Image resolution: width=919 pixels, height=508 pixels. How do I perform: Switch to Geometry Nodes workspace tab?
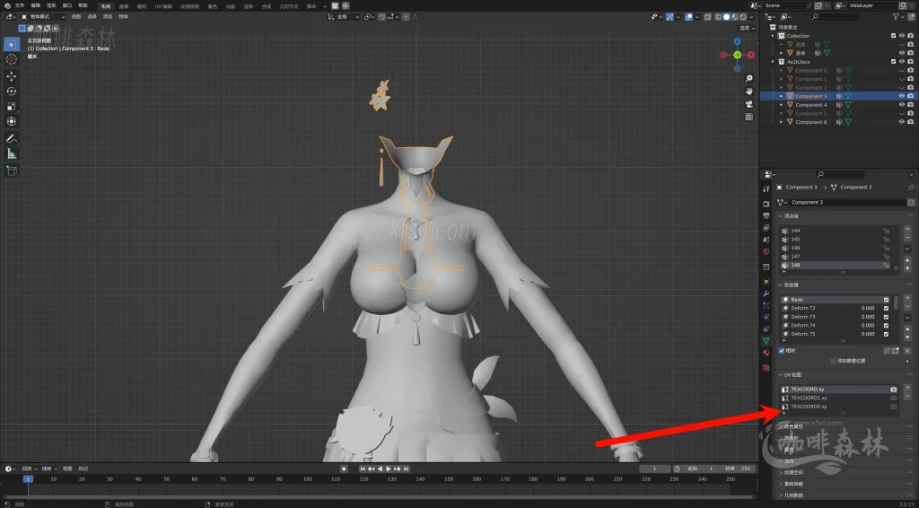(x=288, y=6)
